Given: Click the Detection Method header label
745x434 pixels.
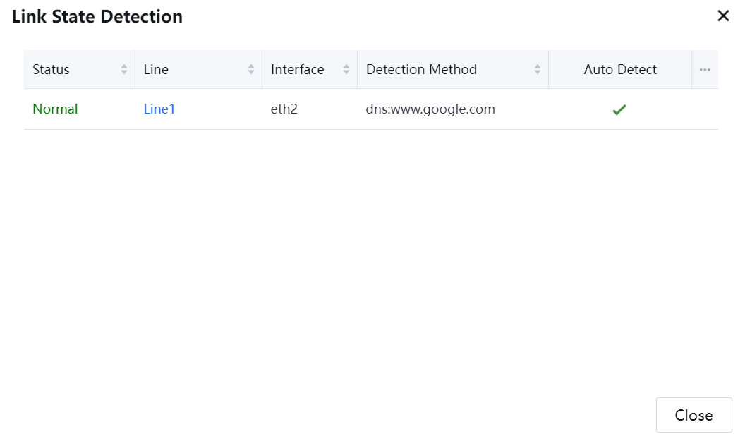Looking at the screenshot, I should (421, 69).
